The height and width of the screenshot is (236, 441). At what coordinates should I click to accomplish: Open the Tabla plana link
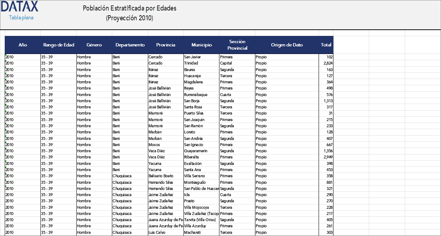click(21, 17)
